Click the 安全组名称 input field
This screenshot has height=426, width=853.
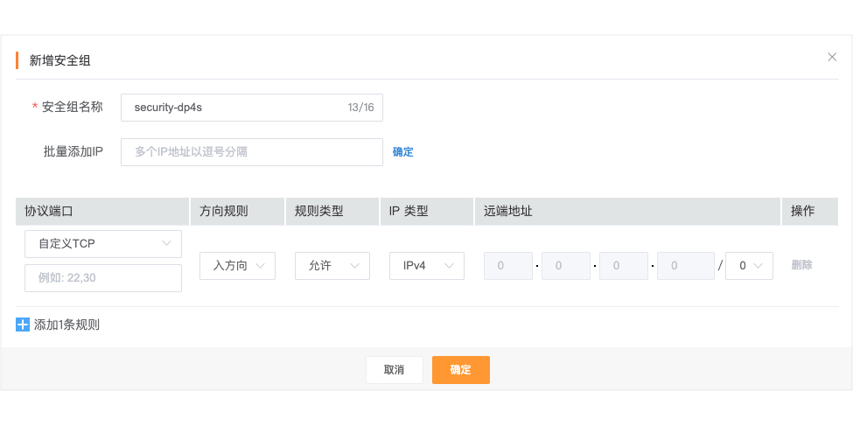click(251, 108)
